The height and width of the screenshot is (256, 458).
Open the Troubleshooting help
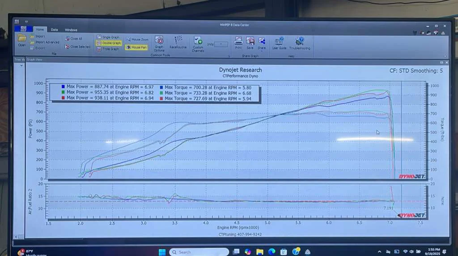tap(300, 43)
